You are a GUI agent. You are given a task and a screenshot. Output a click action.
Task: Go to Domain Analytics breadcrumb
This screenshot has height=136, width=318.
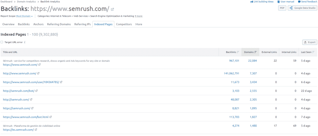coord(26,2)
